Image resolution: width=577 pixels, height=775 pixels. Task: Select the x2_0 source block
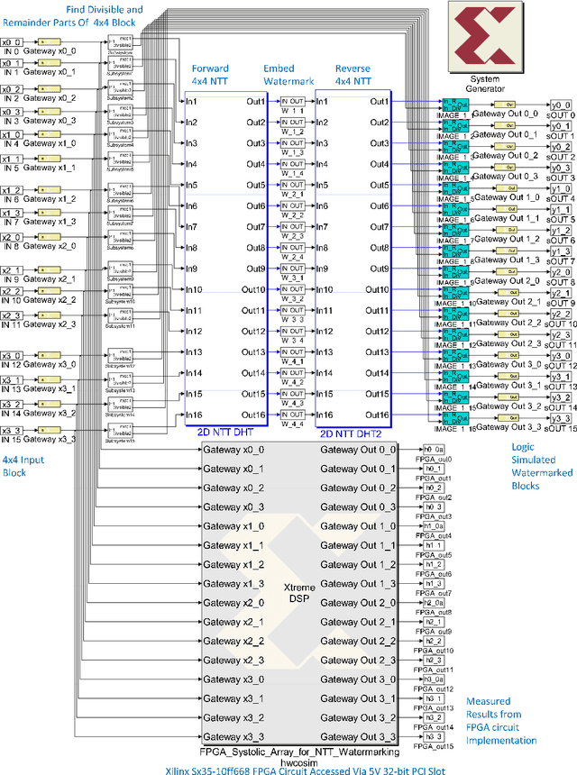11,238
